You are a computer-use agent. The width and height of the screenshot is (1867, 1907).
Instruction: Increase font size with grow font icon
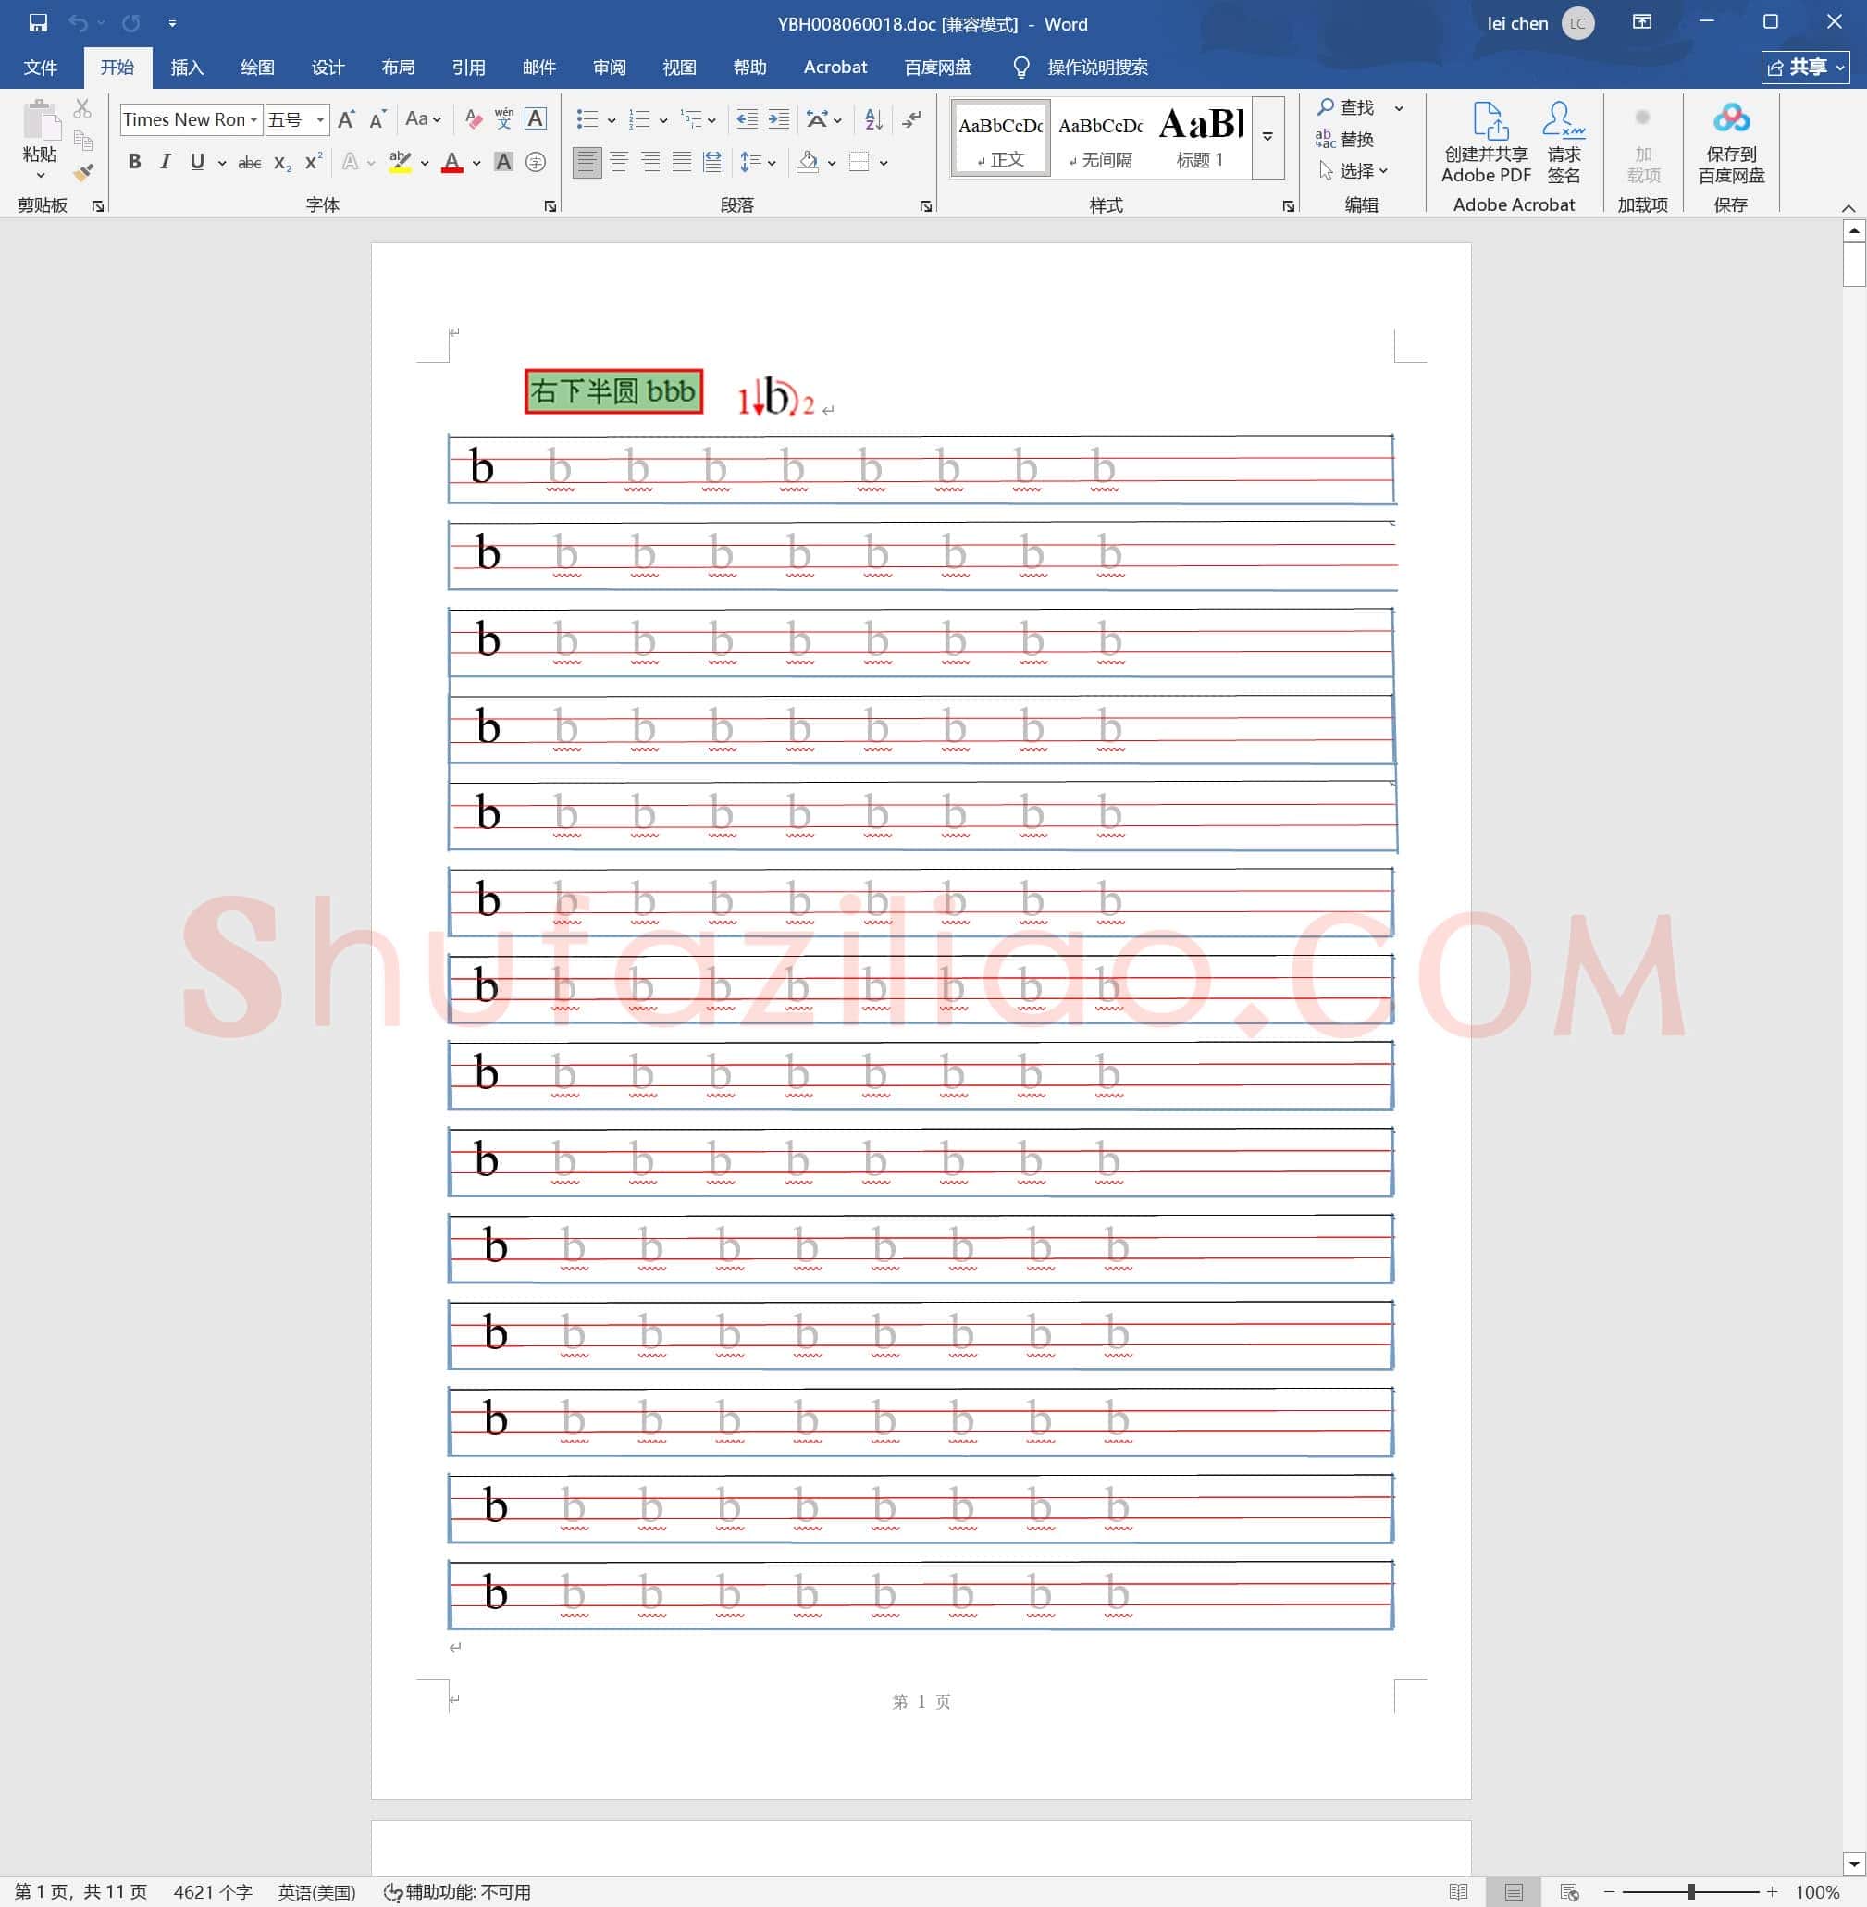coord(346,119)
